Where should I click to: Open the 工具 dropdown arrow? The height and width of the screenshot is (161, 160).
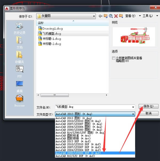tap(157, 16)
